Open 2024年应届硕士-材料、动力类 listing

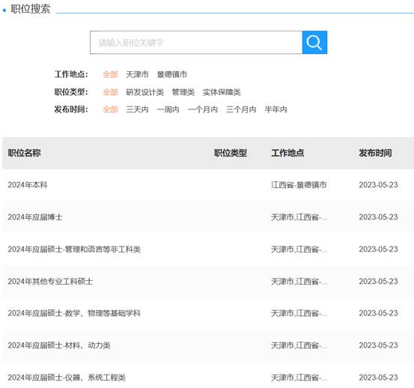(x=59, y=345)
